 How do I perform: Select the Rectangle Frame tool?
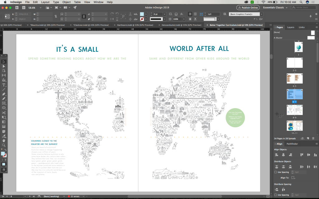click(x=4, y=103)
